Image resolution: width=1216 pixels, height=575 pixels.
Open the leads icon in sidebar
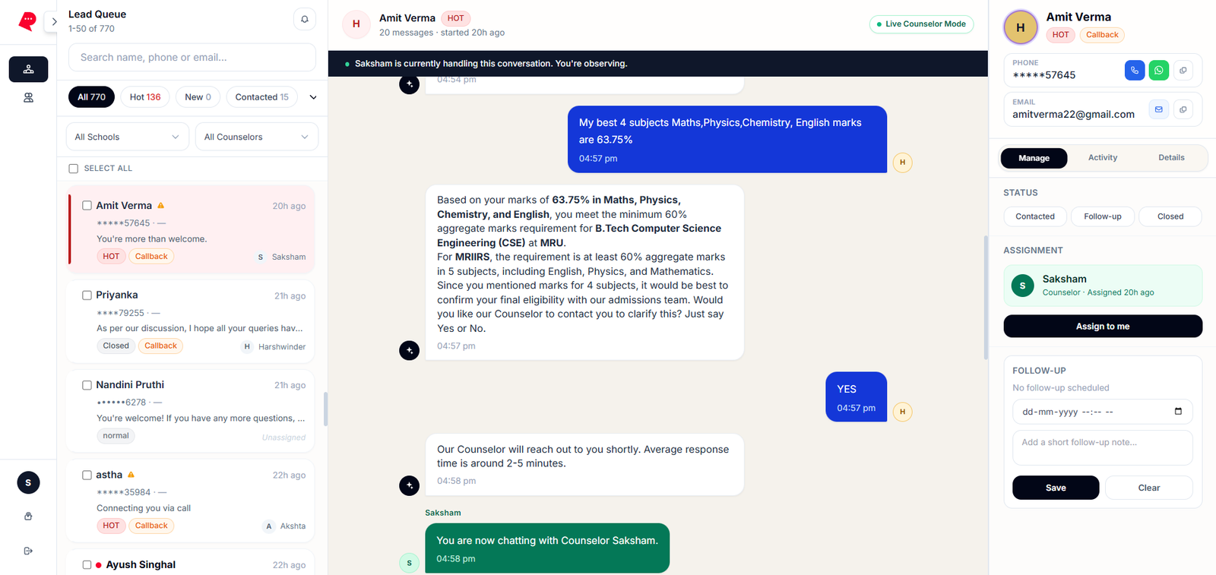[x=28, y=69]
